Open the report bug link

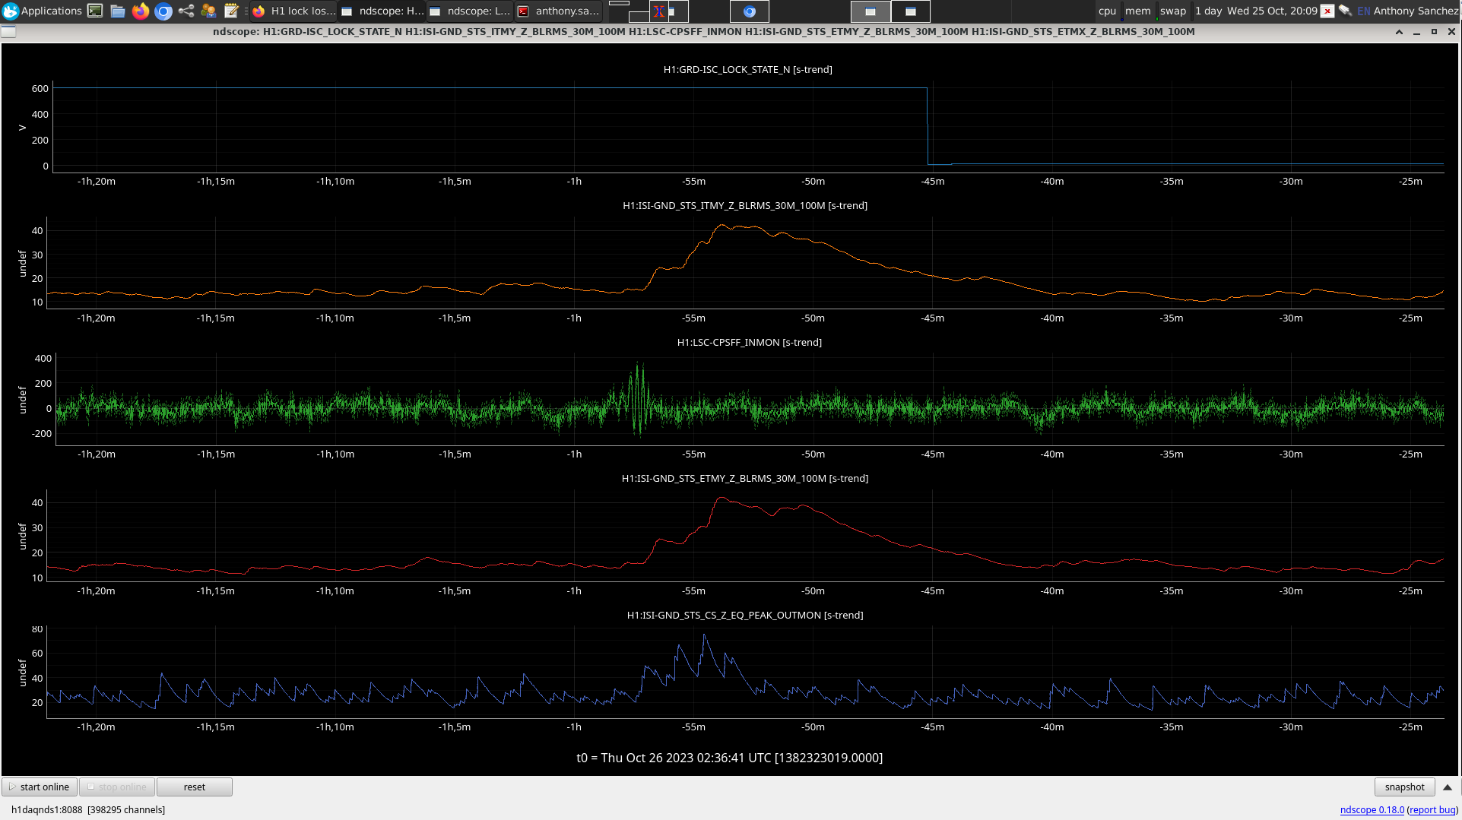1432,809
